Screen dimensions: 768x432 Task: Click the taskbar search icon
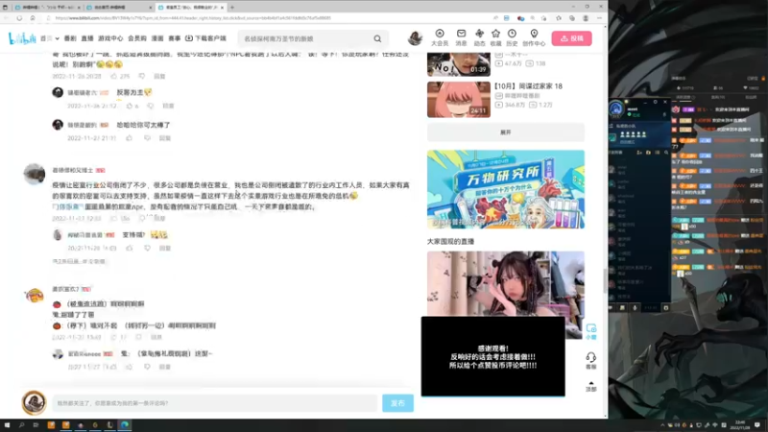(21, 425)
